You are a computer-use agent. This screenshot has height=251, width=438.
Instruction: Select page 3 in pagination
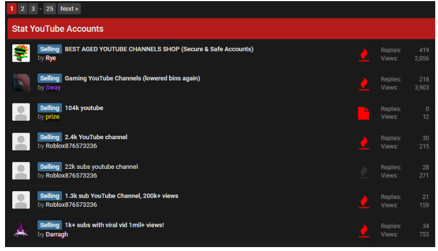[33, 9]
